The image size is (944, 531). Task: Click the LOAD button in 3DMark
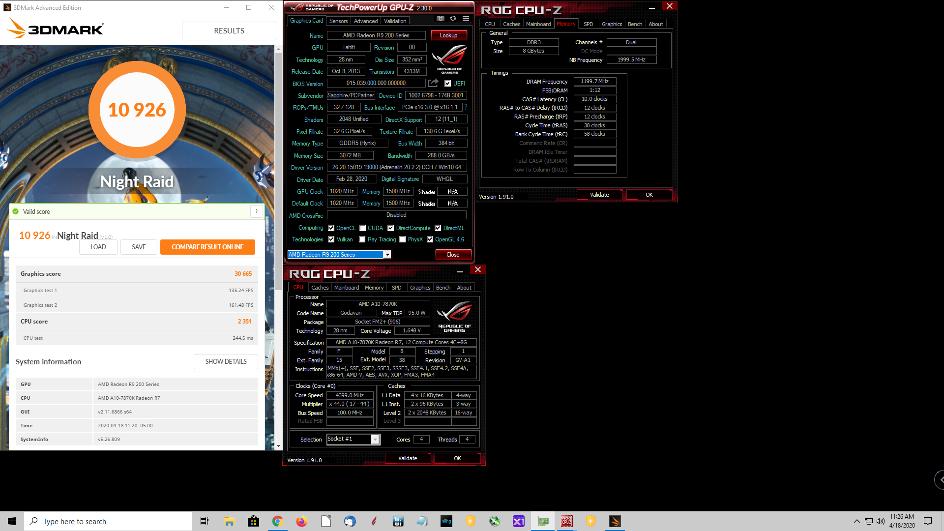pyautogui.click(x=98, y=247)
